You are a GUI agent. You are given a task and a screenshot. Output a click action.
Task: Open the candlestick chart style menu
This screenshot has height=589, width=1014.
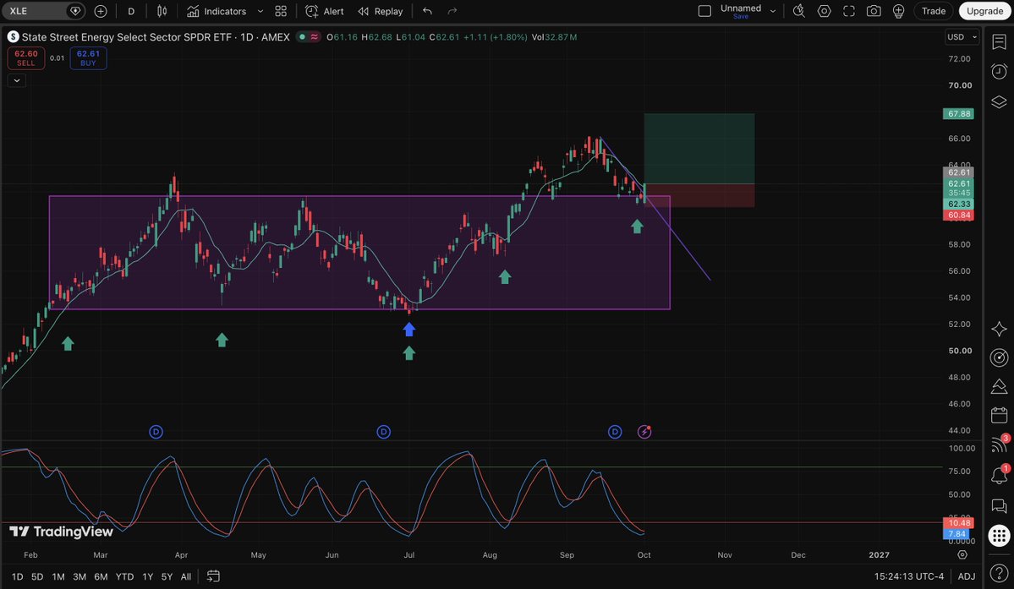click(162, 11)
